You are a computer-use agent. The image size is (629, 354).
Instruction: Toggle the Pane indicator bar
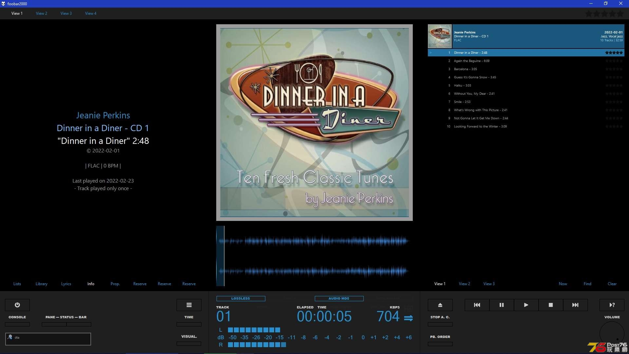point(54,324)
